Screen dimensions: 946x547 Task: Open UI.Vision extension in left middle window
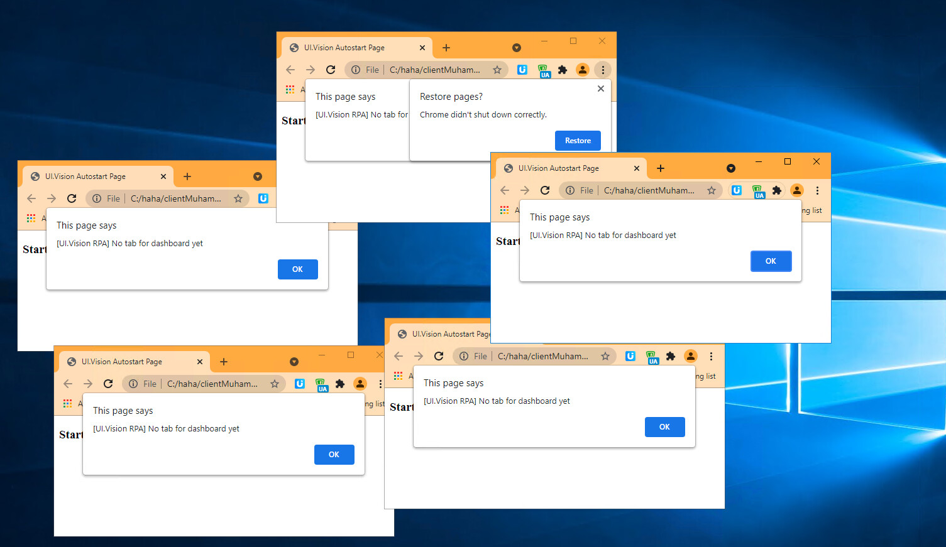click(263, 198)
